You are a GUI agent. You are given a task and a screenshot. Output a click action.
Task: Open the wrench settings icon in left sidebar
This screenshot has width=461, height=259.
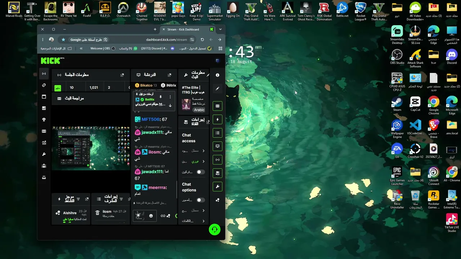[44, 154]
